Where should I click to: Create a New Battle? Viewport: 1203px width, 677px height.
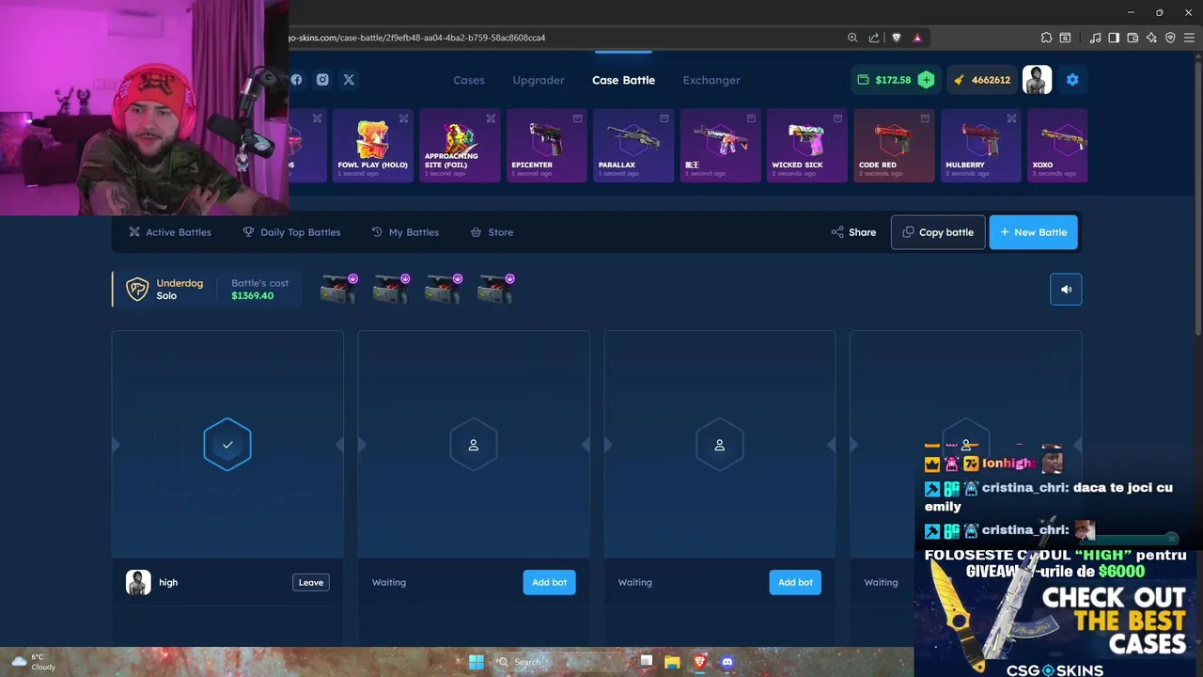[x=1033, y=232]
